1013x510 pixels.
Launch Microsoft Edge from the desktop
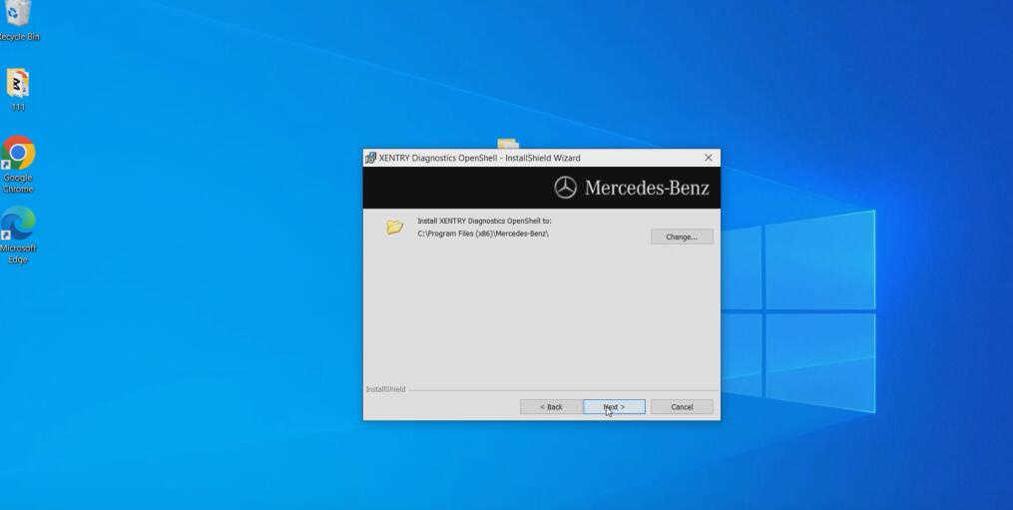pos(18,235)
